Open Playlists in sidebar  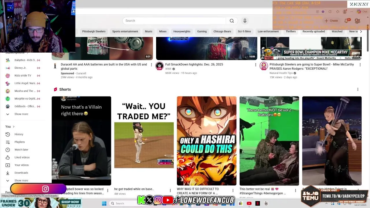point(20,142)
